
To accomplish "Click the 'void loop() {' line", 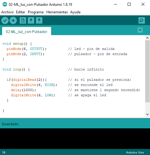I will pos(16,69).
